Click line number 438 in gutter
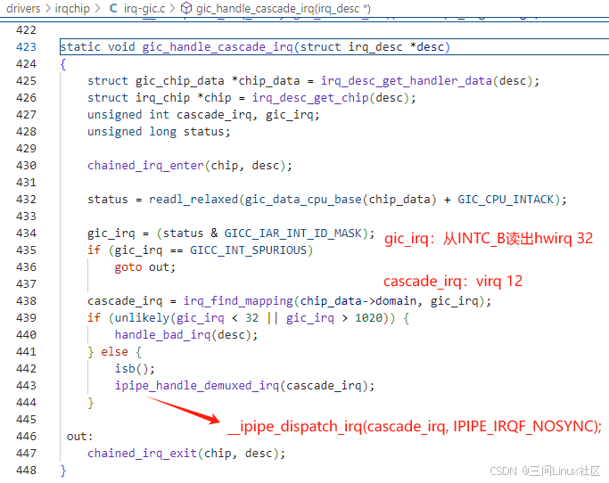 pyautogui.click(x=26, y=301)
